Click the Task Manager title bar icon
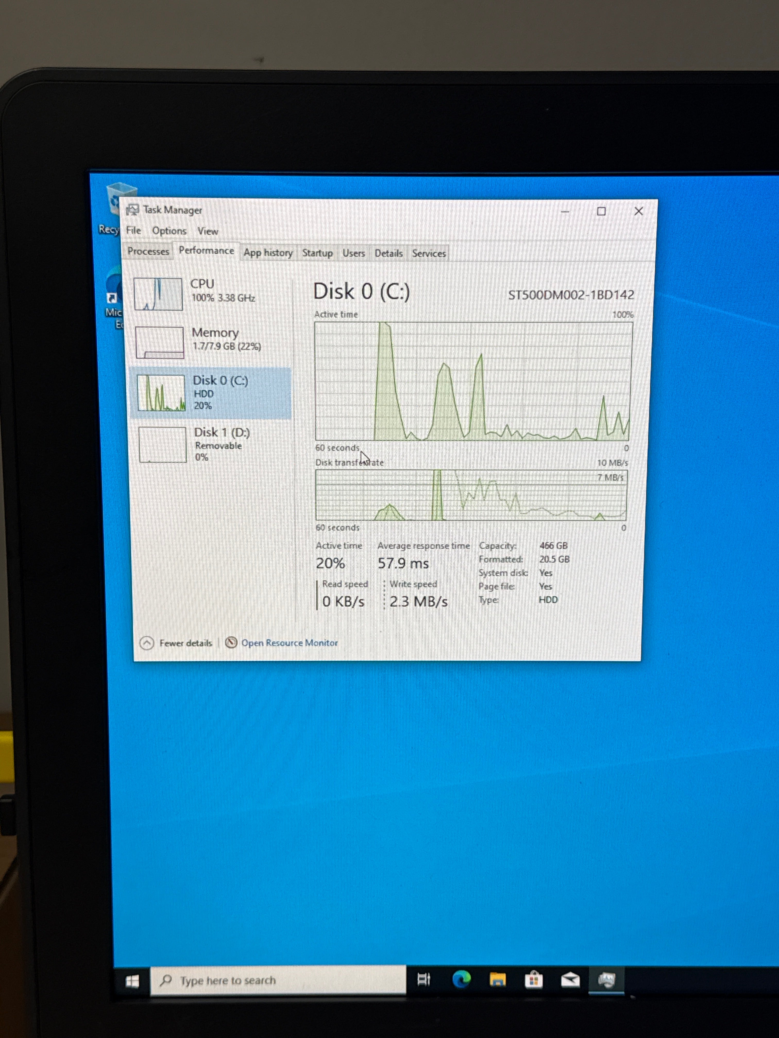The width and height of the screenshot is (779, 1038). (132, 210)
